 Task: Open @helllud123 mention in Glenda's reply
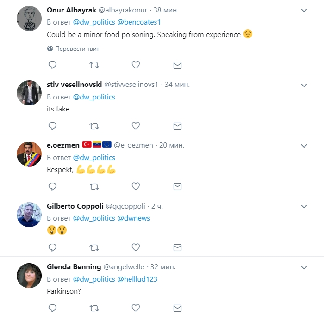coord(138,279)
